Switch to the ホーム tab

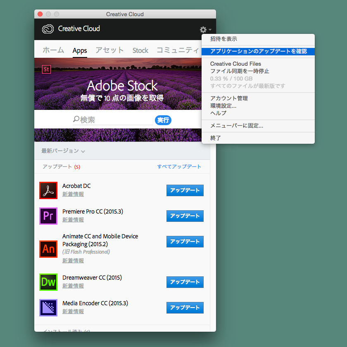point(53,50)
